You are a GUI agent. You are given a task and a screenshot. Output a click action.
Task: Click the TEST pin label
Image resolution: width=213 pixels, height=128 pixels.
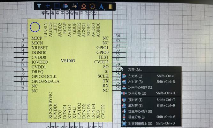point(103,57)
